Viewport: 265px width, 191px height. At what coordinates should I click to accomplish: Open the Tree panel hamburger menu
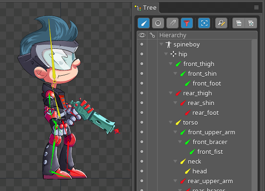coord(256,7)
